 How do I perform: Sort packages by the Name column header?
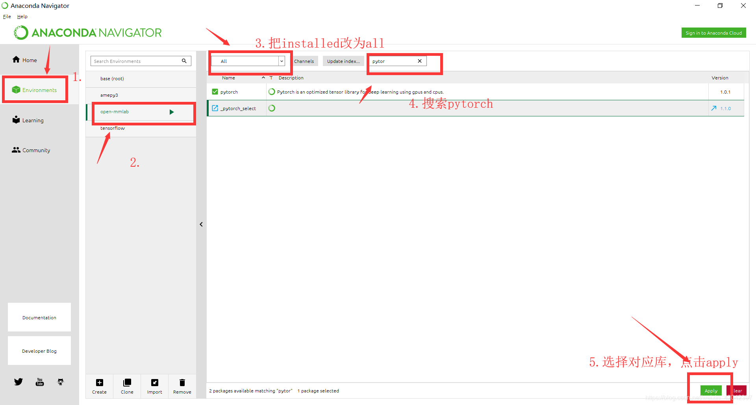(228, 78)
